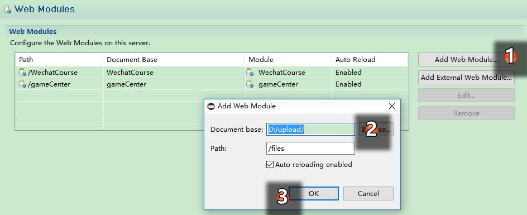Click the /gameCenter path row icon
Viewport: 527px width, 215px height.
point(22,84)
